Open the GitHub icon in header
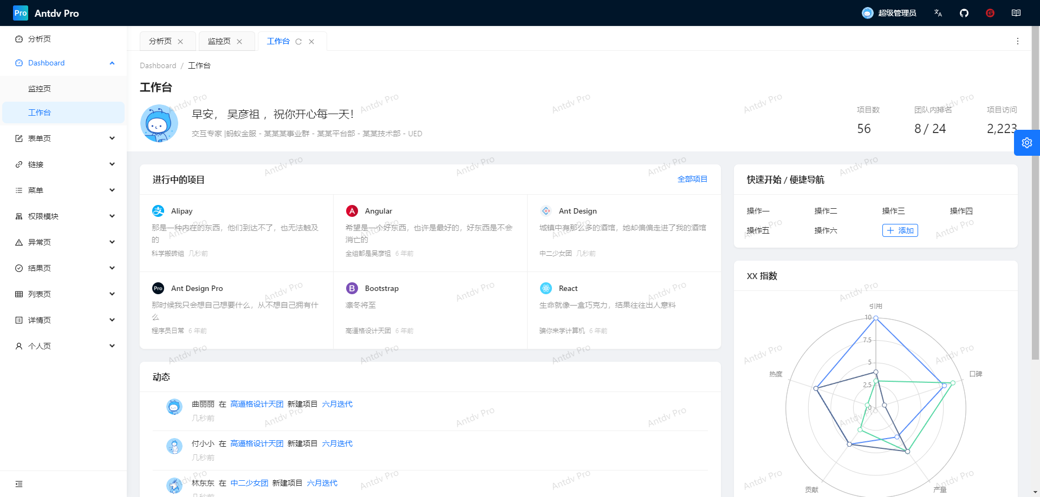The image size is (1040, 497). 964,13
